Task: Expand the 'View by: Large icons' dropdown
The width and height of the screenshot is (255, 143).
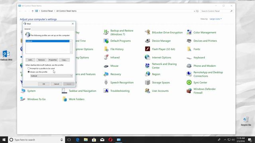Action: 216,19
